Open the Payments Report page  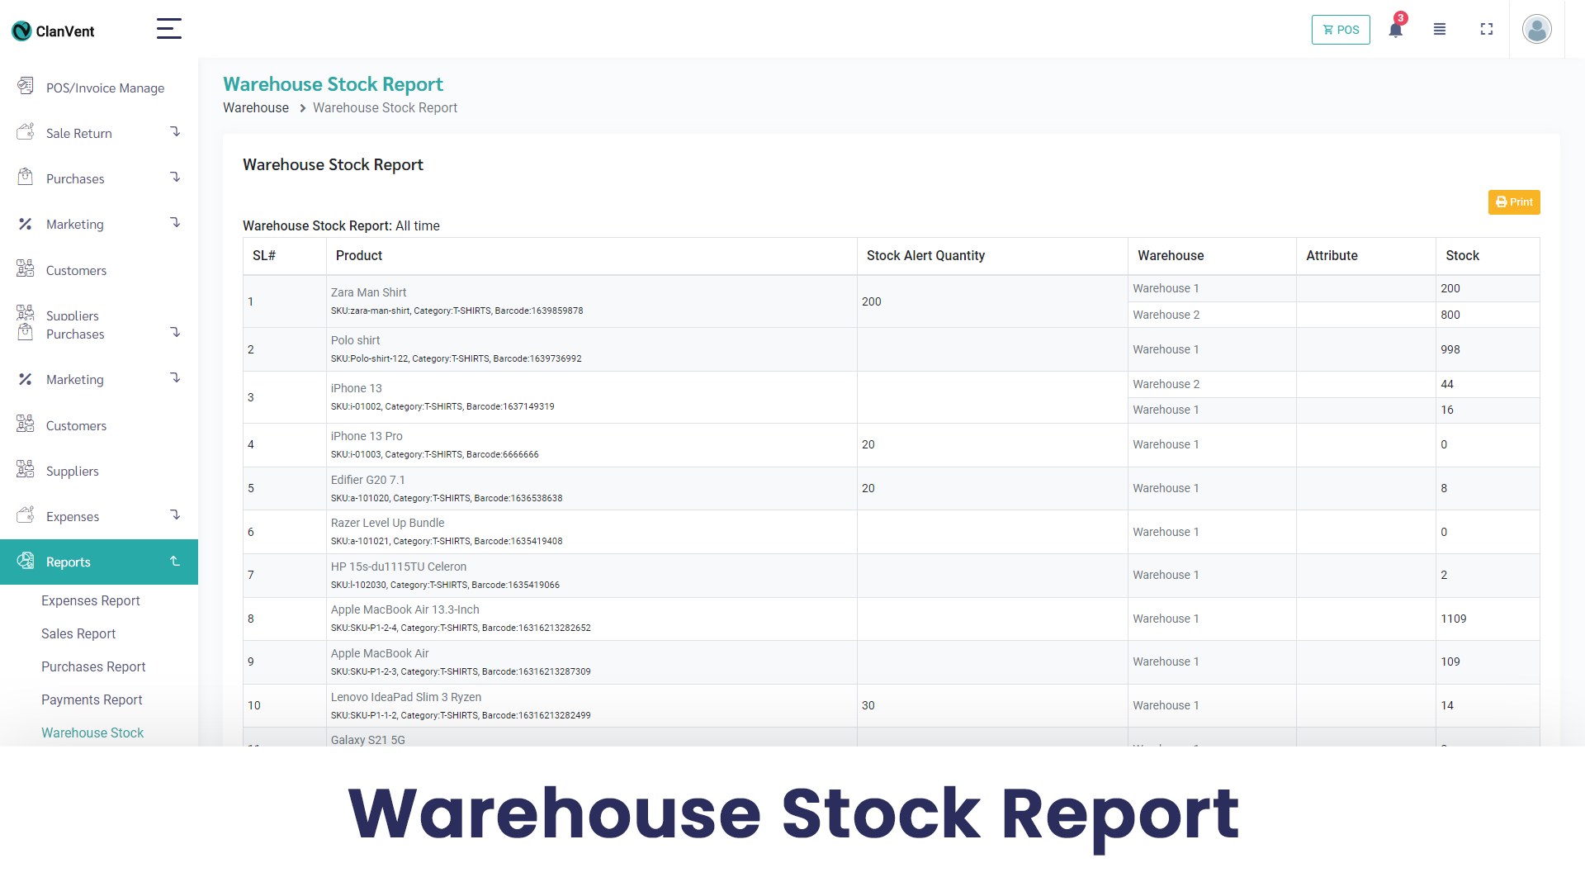click(92, 699)
